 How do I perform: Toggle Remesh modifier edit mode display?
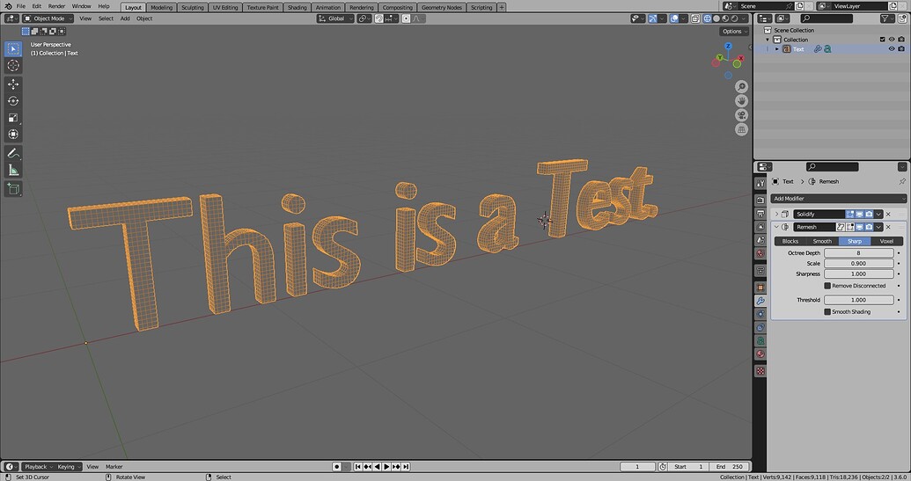(x=850, y=227)
